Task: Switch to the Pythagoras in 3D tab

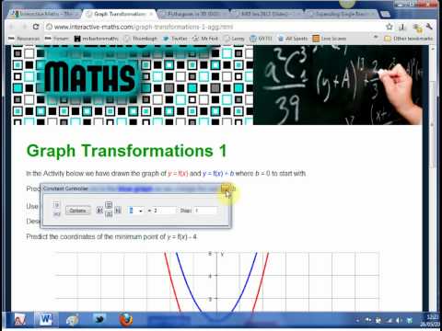Action: click(193, 14)
